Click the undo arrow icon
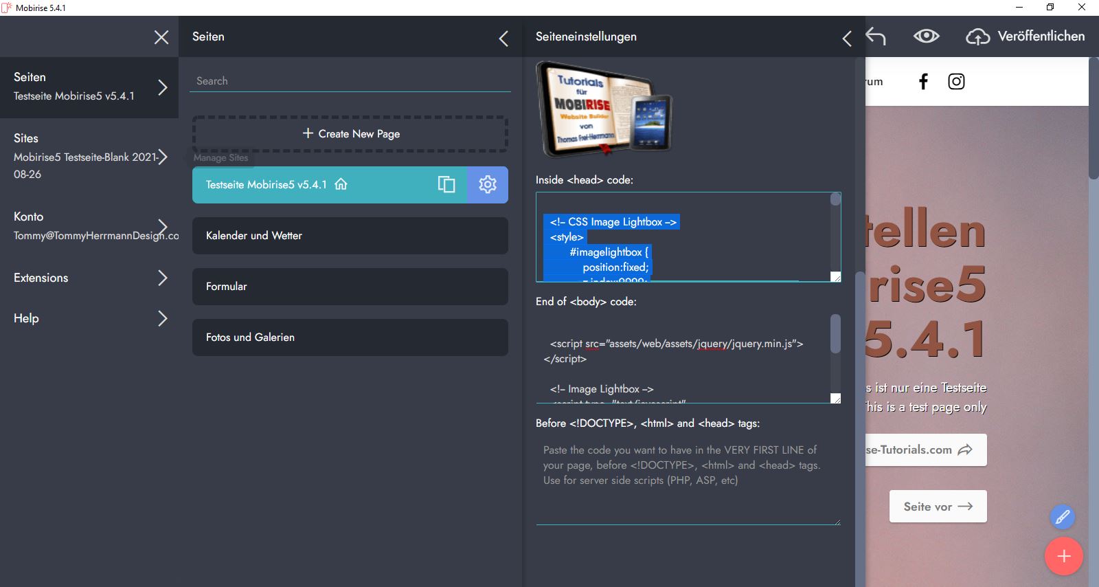This screenshot has height=587, width=1099. 876,36
